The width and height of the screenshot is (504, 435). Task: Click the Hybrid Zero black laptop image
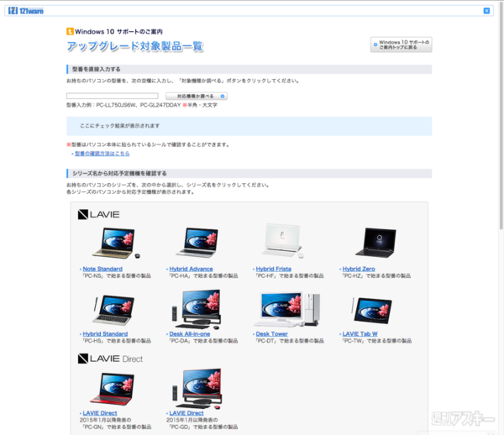[376, 243]
